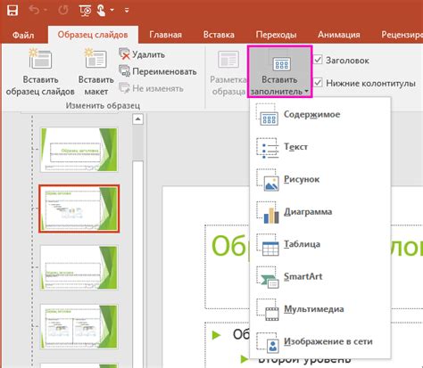Open the Анимация ribbon tab
The height and width of the screenshot is (368, 423).
(x=339, y=35)
